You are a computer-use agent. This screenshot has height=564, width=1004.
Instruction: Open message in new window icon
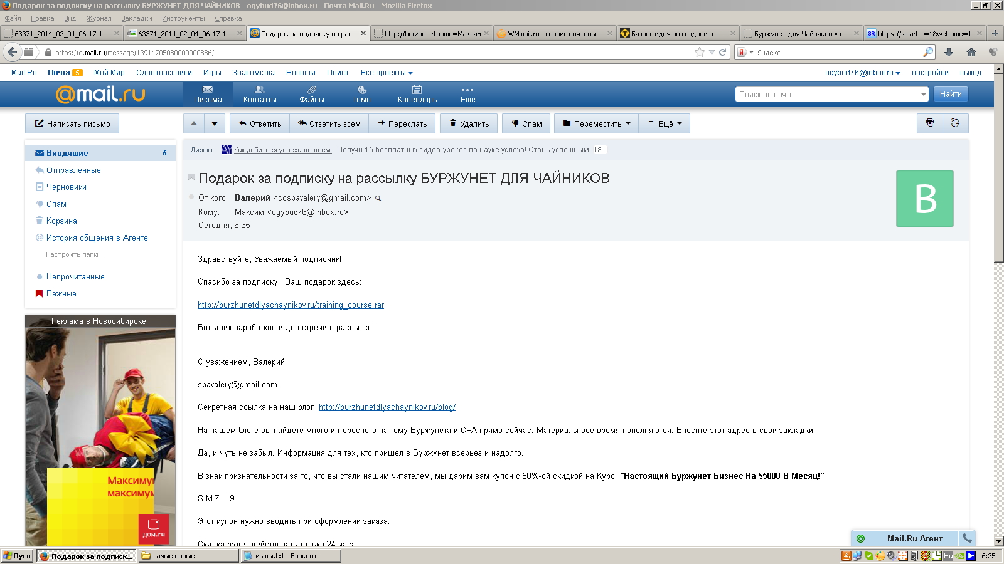click(956, 123)
